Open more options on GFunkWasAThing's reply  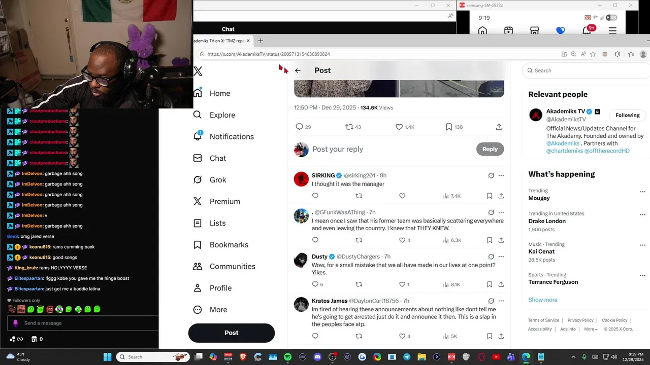pos(501,212)
